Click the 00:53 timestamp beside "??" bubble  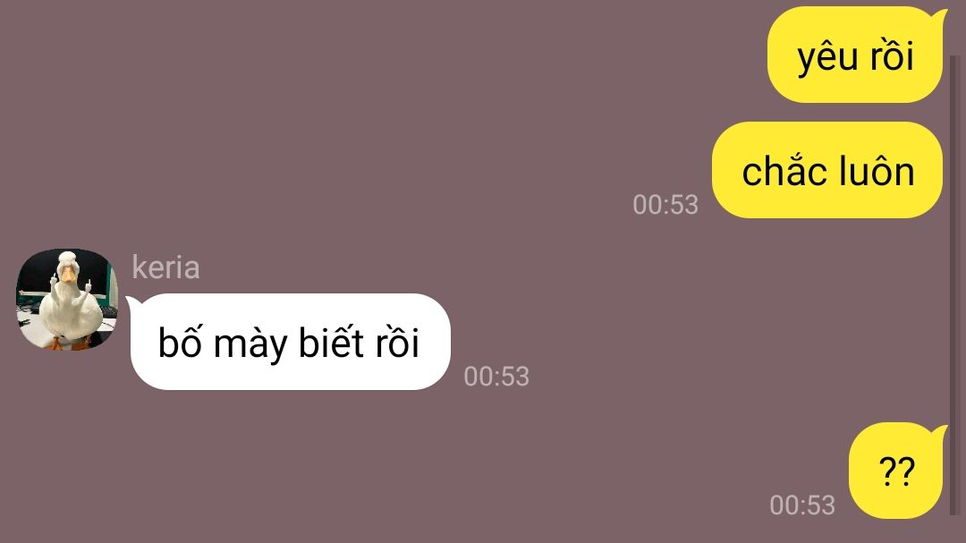pos(802,505)
